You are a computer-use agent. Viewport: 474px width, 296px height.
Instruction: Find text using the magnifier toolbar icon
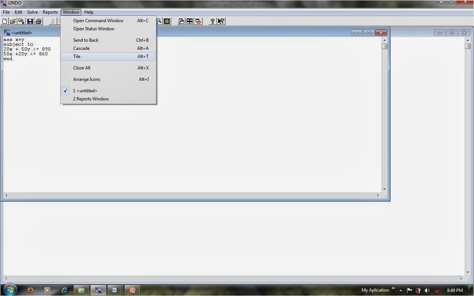(x=159, y=21)
